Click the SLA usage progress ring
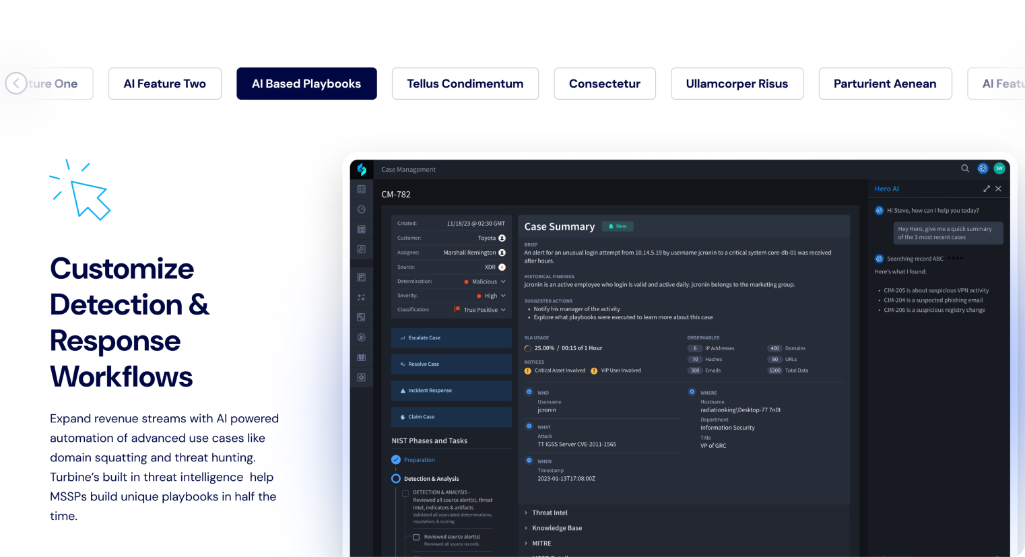The height and width of the screenshot is (557, 1025). click(528, 348)
